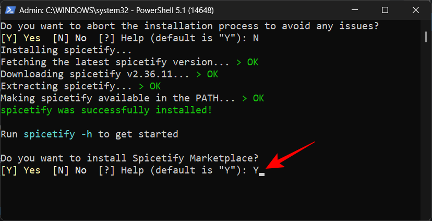Viewport: 432px width, 221px height.
Task: Click the scrollbar down arrow
Action: click(426, 215)
